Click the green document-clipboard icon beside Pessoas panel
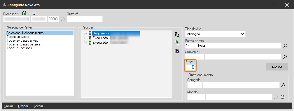294x111 pixels. pos(177,43)
